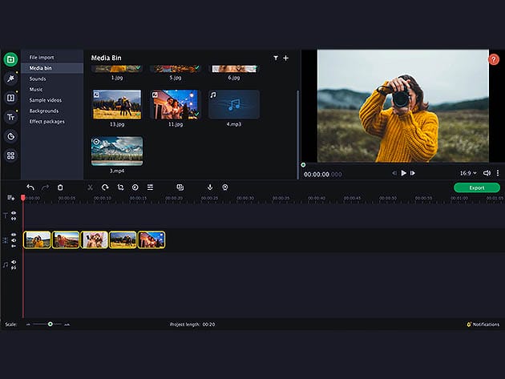Mute the preview volume speaker

(486, 173)
